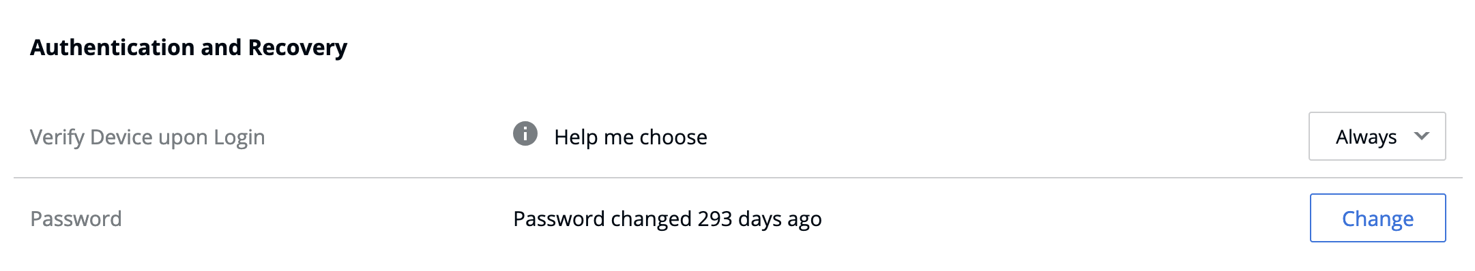1475x271 pixels.
Task: Click the Change password button
Action: click(1377, 218)
